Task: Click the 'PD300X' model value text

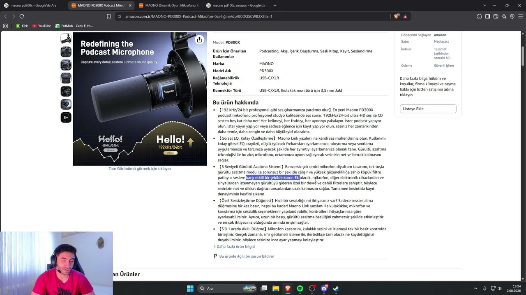Action: (266, 71)
